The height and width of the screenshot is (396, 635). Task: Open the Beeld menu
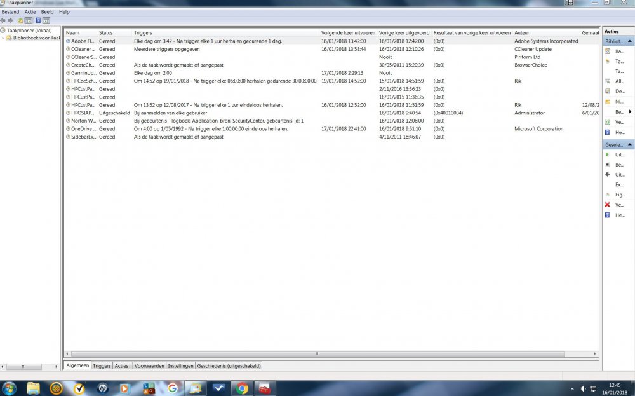pos(48,11)
